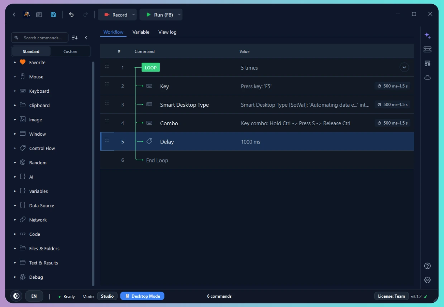Switch mode to Studio
Image resolution: width=444 pixels, height=307 pixels.
107,296
